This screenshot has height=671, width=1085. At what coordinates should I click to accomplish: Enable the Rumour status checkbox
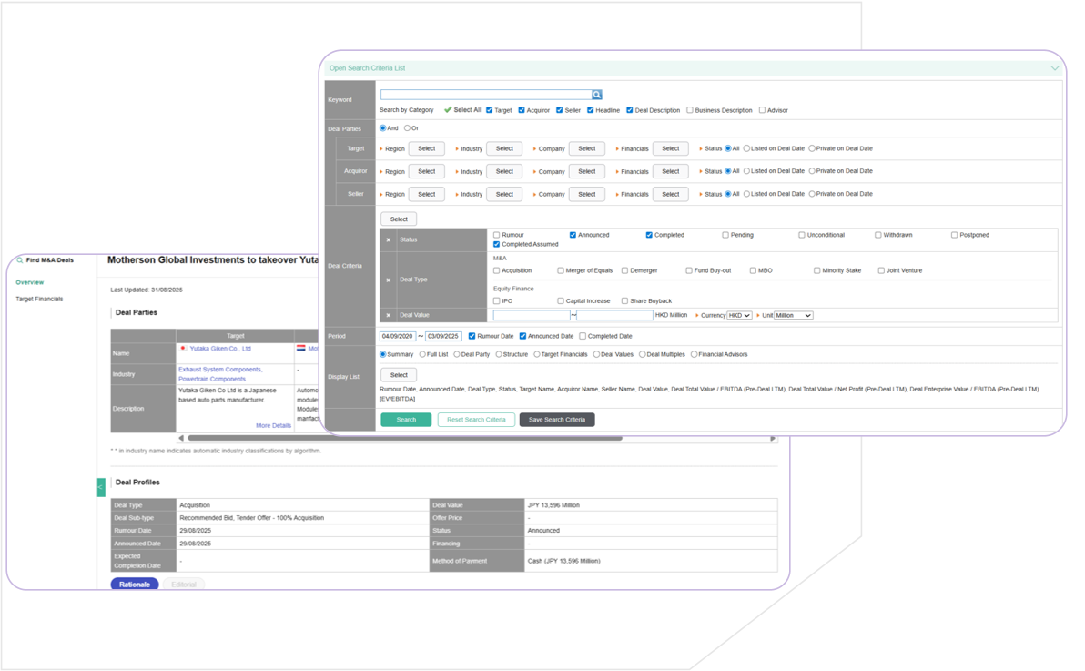[497, 235]
